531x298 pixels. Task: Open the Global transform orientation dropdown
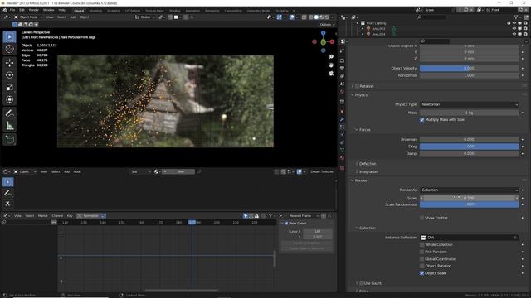[145, 17]
